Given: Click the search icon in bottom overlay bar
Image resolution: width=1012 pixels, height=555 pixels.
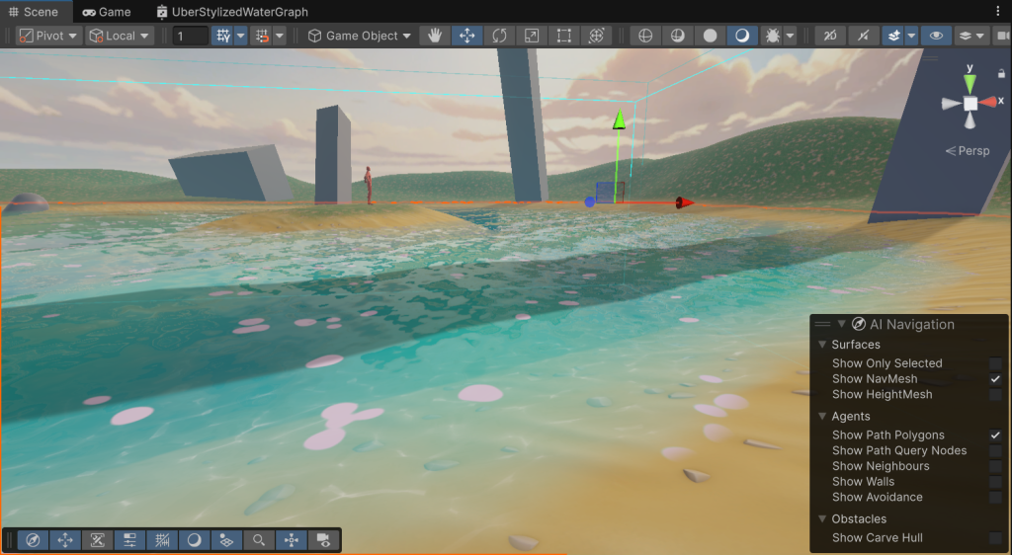Looking at the screenshot, I should (x=258, y=540).
